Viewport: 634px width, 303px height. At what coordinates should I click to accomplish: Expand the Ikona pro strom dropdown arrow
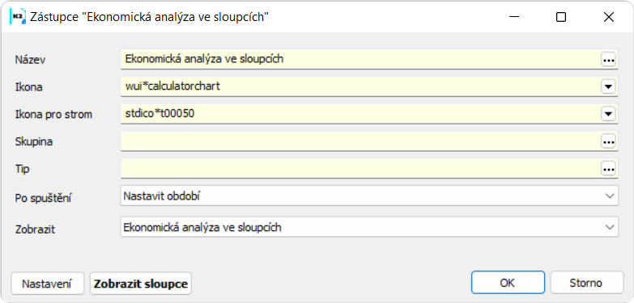click(x=608, y=115)
